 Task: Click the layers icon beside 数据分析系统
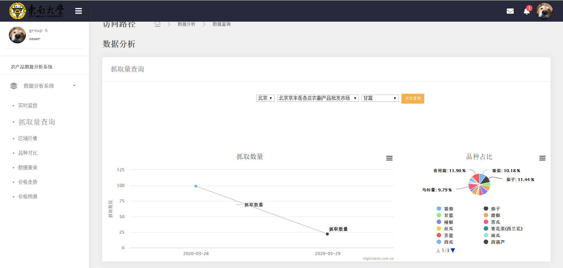point(14,86)
